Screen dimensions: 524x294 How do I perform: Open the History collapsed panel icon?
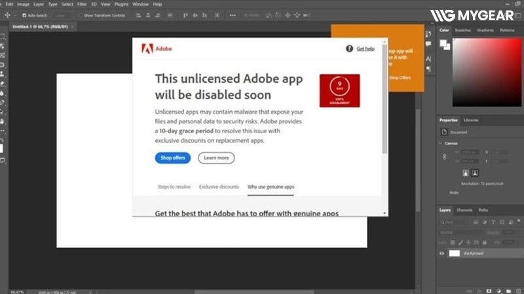click(x=428, y=34)
